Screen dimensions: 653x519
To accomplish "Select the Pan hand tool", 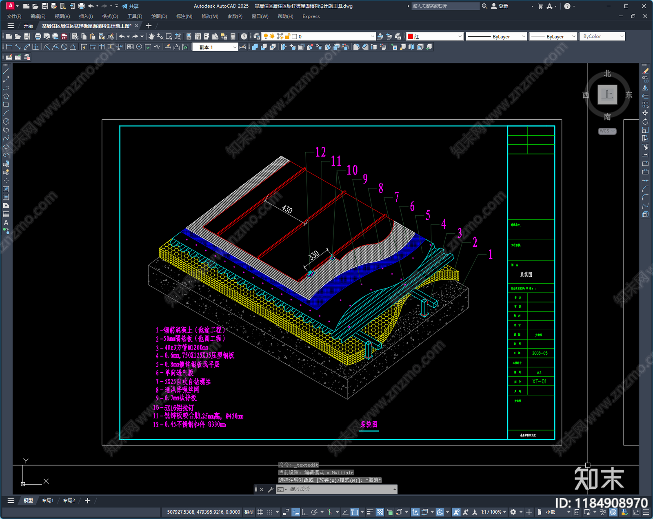I will coord(151,36).
